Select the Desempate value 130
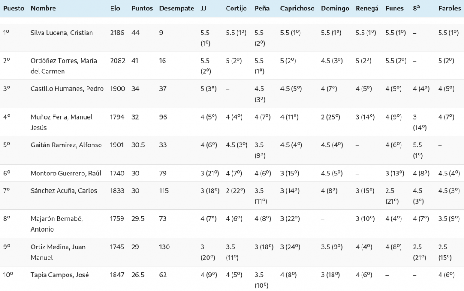This screenshot has height=291, width=464. [x=164, y=247]
